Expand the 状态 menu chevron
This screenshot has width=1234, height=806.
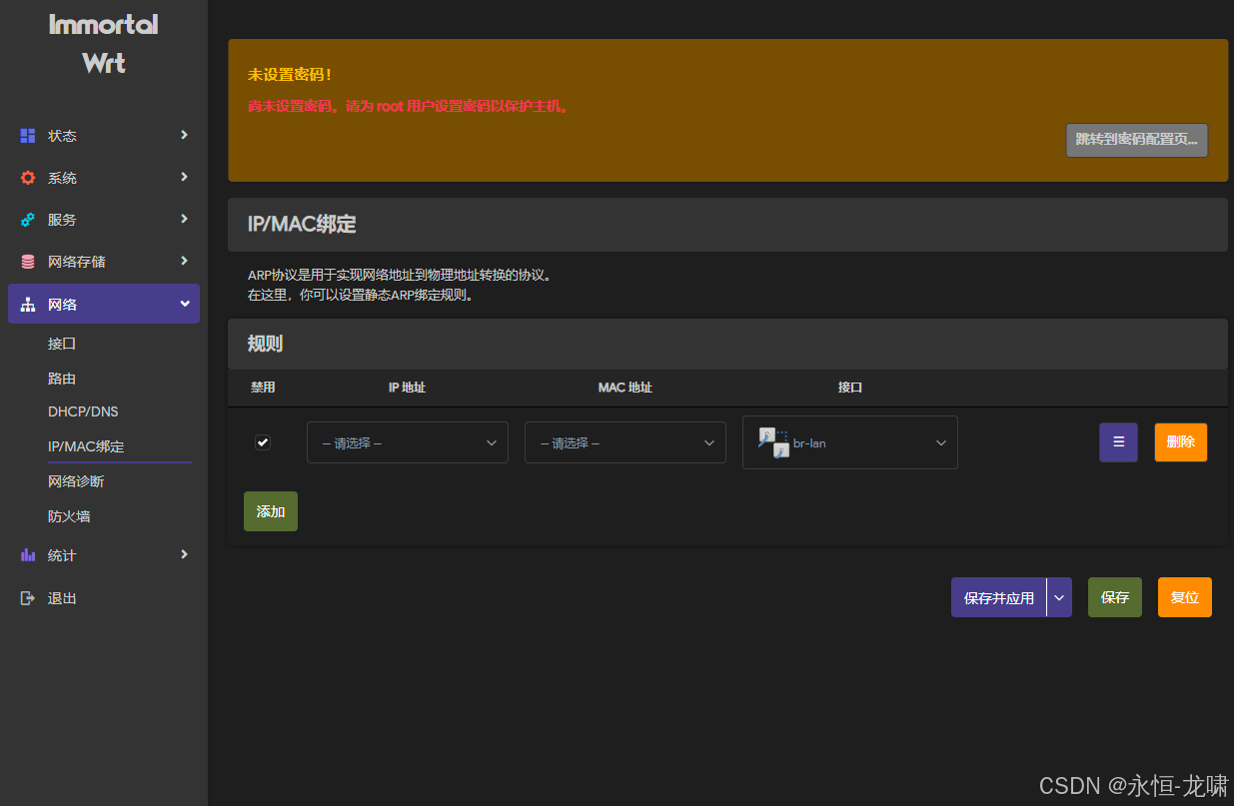[184, 135]
